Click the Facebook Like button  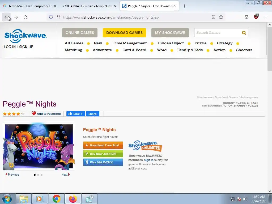click(x=76, y=114)
